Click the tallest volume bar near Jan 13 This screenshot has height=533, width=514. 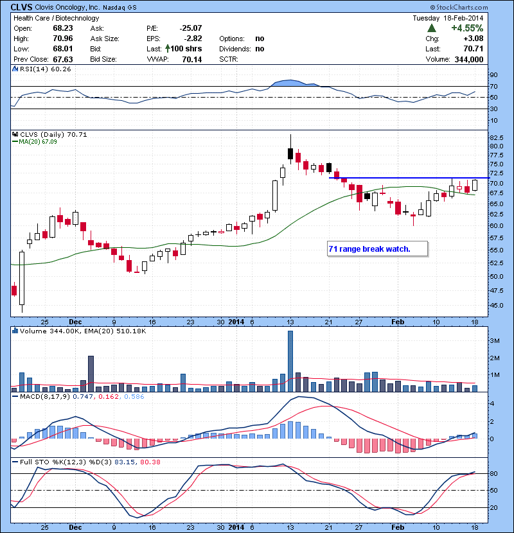[290, 361]
